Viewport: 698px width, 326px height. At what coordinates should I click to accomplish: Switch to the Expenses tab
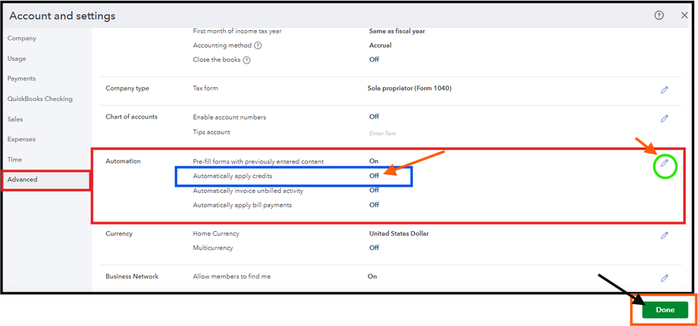click(x=22, y=140)
